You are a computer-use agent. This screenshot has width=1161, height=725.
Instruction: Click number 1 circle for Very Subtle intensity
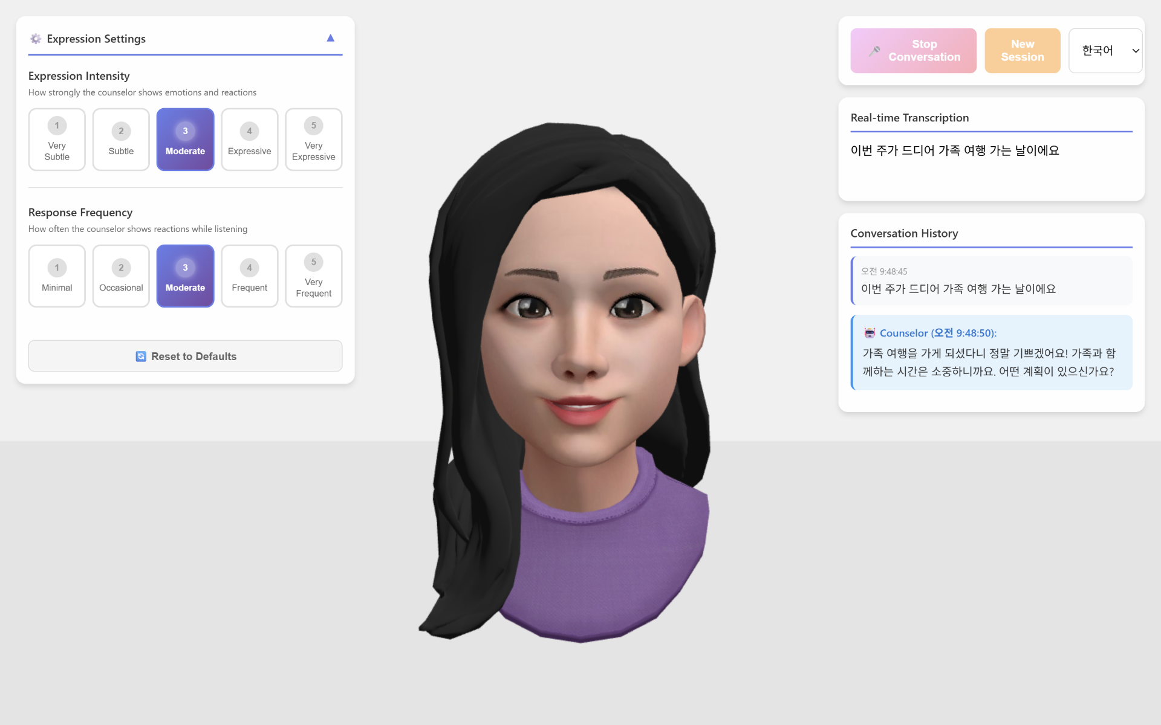pyautogui.click(x=57, y=126)
